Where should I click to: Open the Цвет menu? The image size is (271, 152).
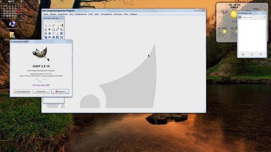click(x=97, y=14)
